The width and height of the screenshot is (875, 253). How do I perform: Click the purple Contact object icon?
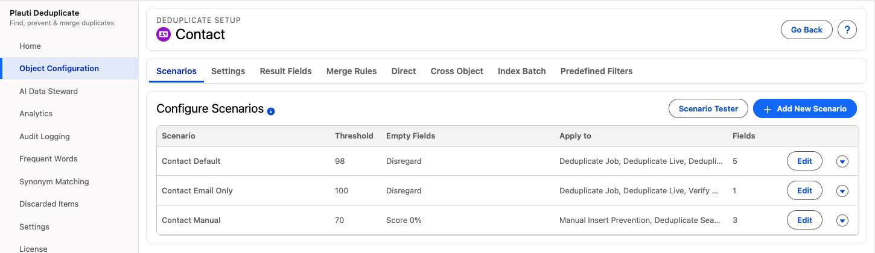tap(164, 34)
